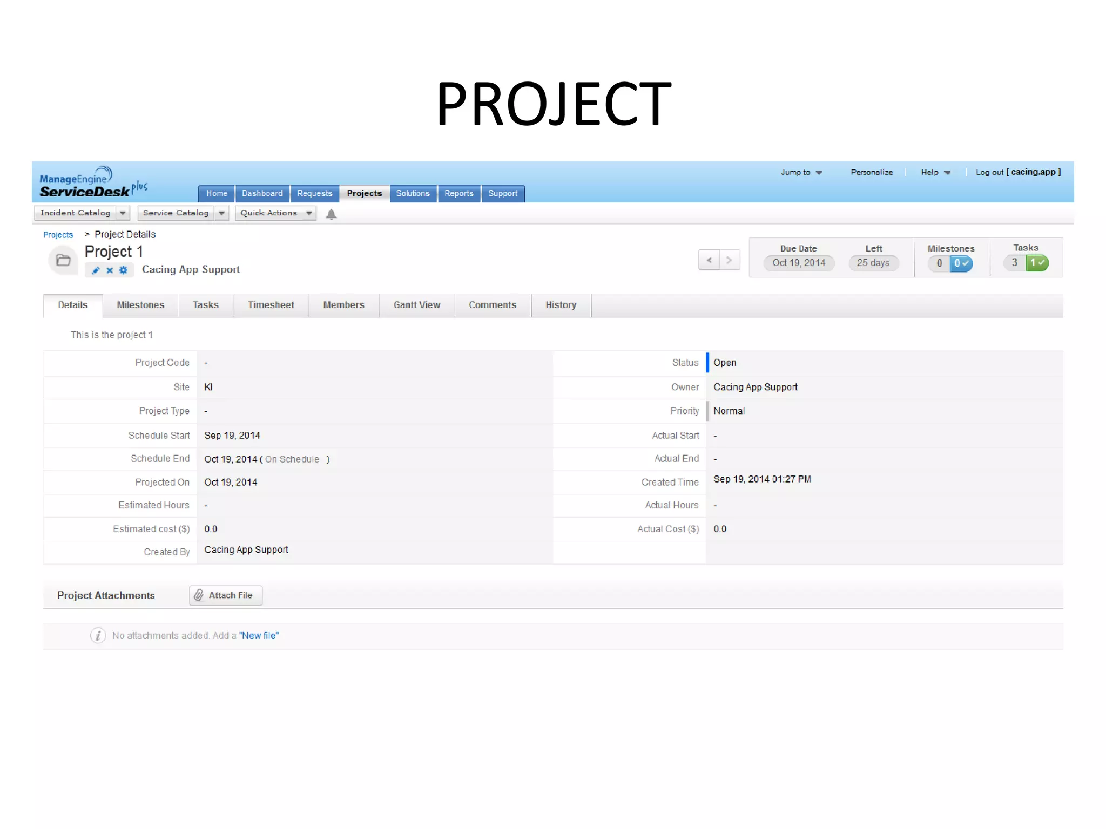This screenshot has height=829, width=1106.
Task: Click the Personalize link
Action: coord(872,173)
